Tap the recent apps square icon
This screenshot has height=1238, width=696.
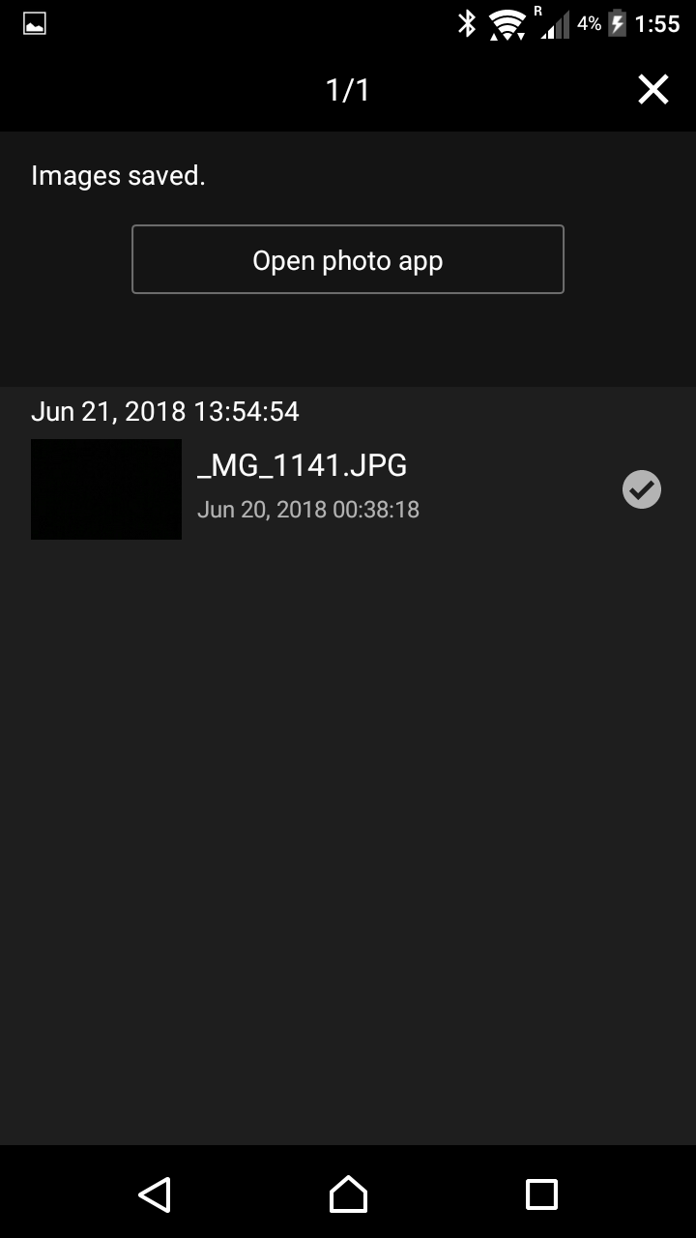541,1194
